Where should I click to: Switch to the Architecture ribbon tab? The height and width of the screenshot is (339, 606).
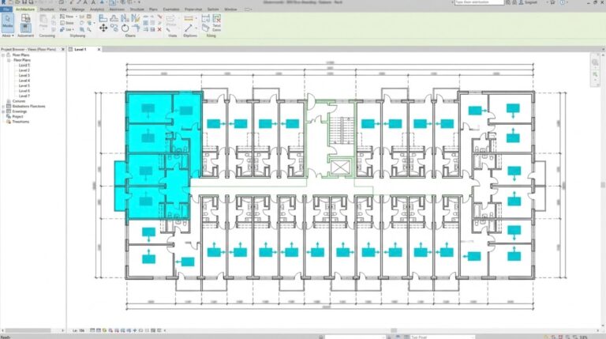25,9
